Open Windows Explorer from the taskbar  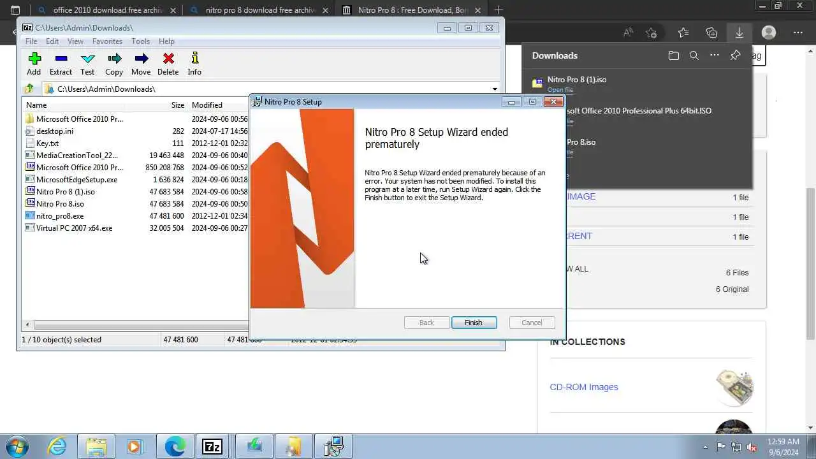96,446
